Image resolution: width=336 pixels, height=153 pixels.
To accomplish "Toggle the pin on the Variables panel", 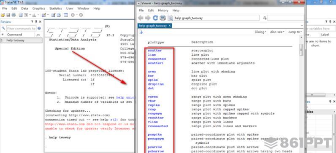I will pos(330,21).
